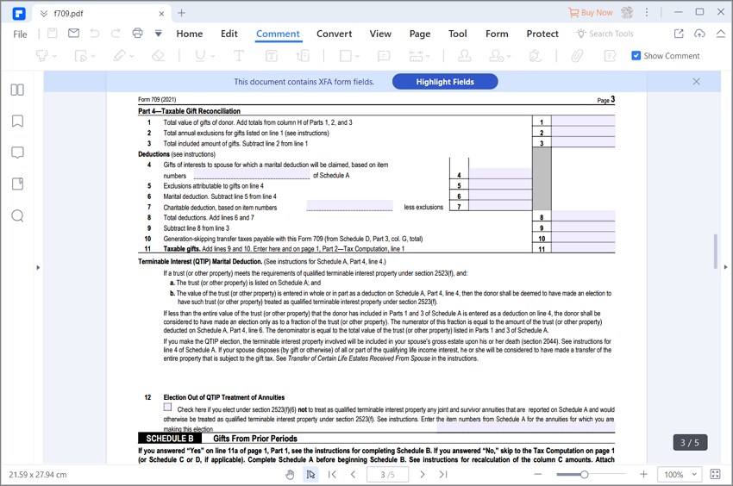Click the Highlight Fields button
Viewport: 733px width, 486px height.
point(445,82)
